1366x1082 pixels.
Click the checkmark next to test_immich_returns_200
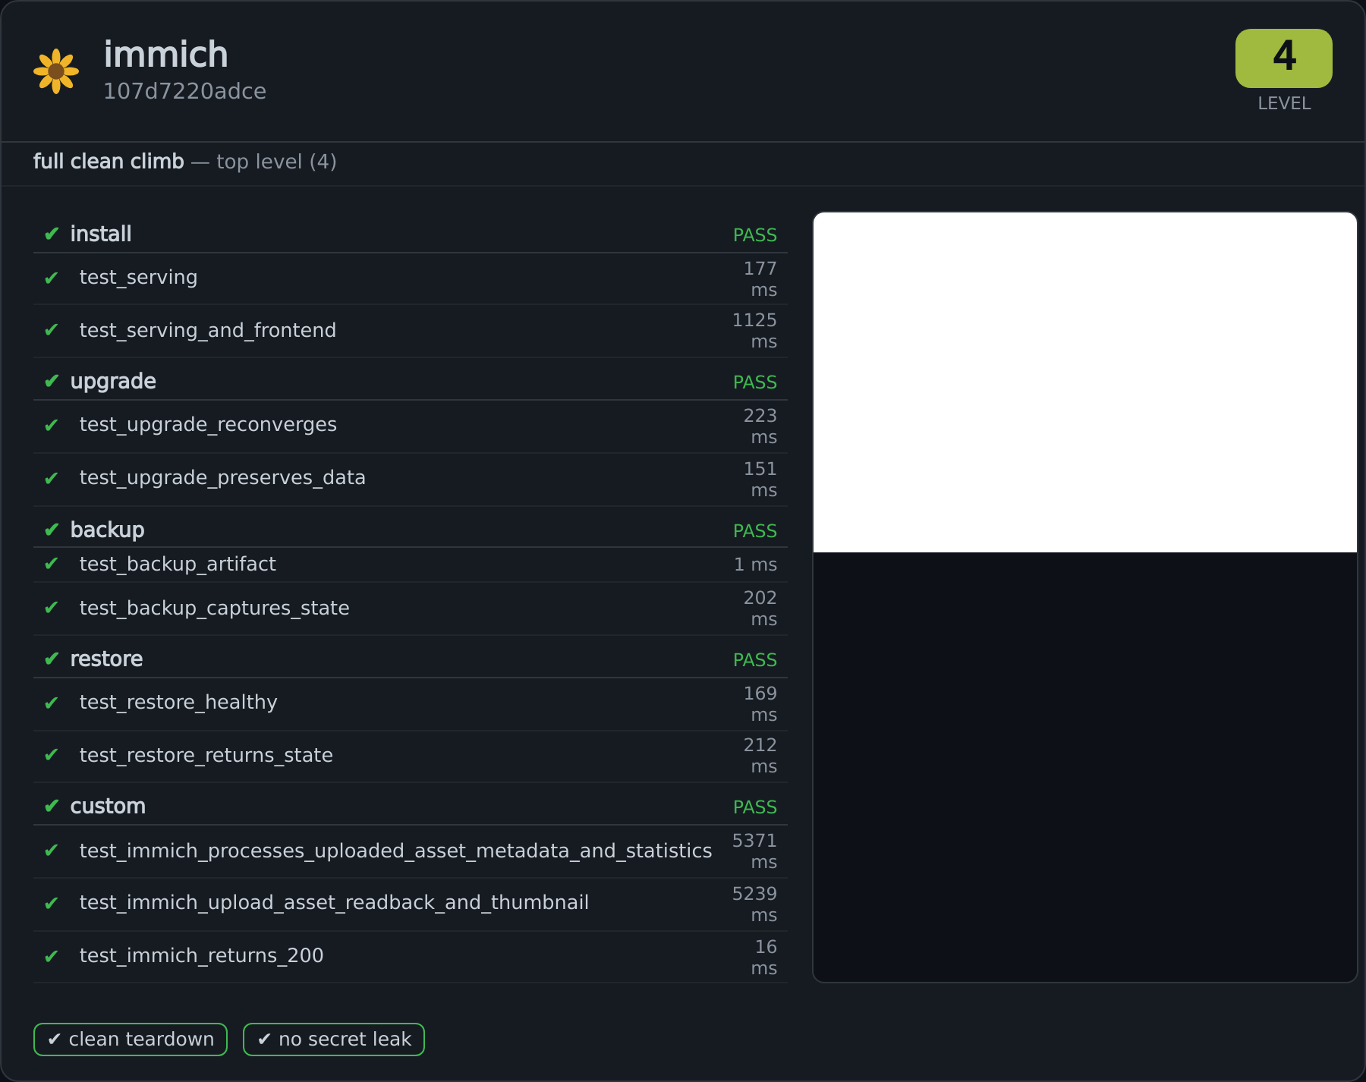point(52,957)
